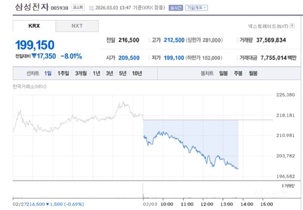
Task: Click the 삼성전자 stock name heading
Action: point(31,7)
